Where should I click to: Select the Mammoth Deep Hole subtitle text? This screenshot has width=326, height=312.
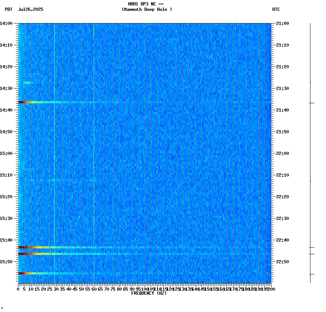[x=147, y=10]
